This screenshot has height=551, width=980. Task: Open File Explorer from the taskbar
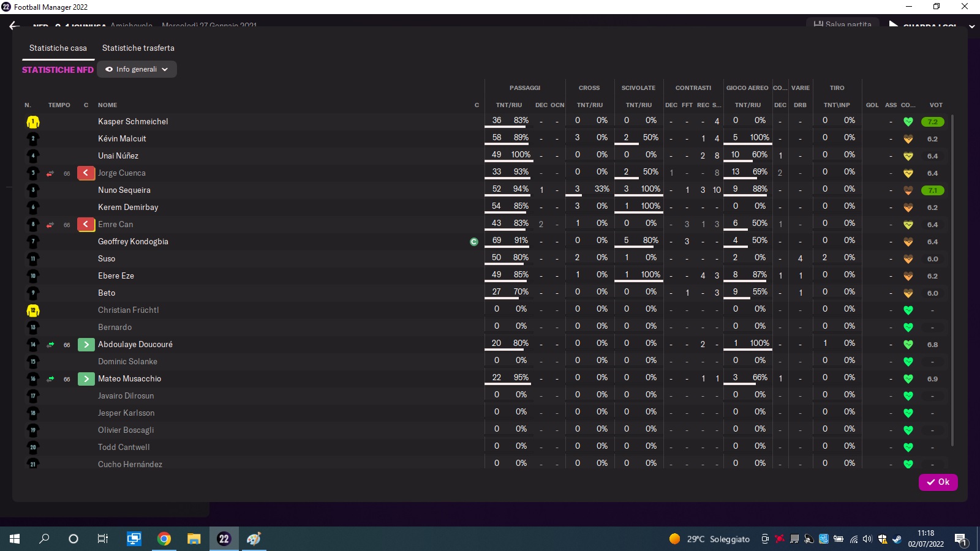[194, 539]
